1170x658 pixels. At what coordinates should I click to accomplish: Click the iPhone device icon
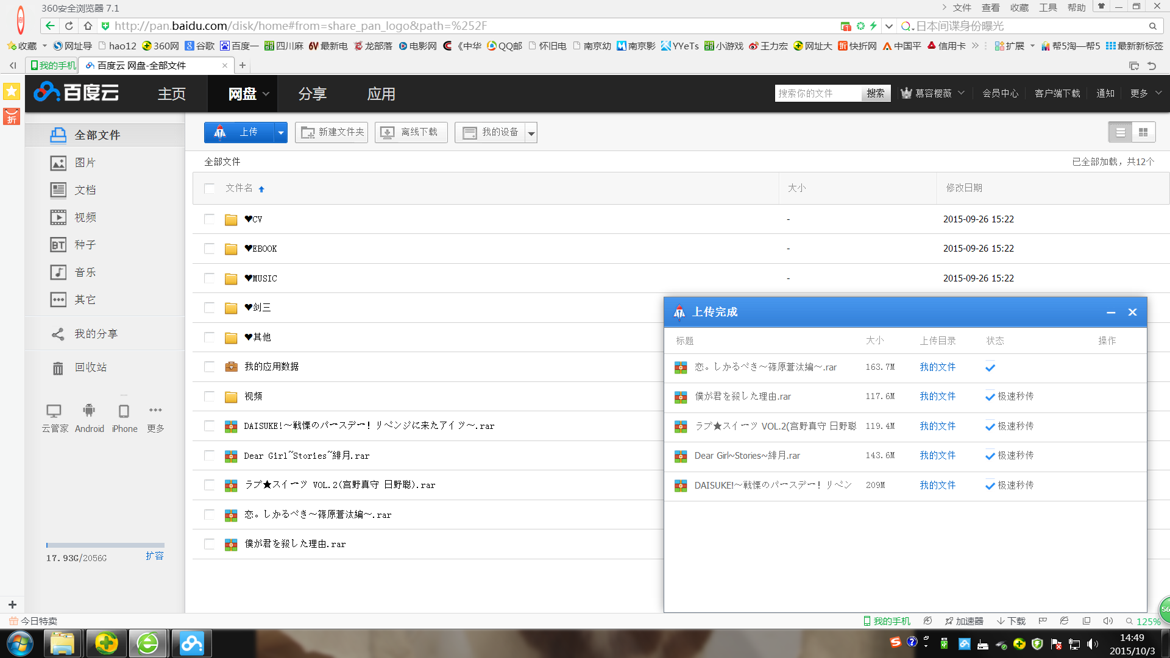tap(124, 411)
